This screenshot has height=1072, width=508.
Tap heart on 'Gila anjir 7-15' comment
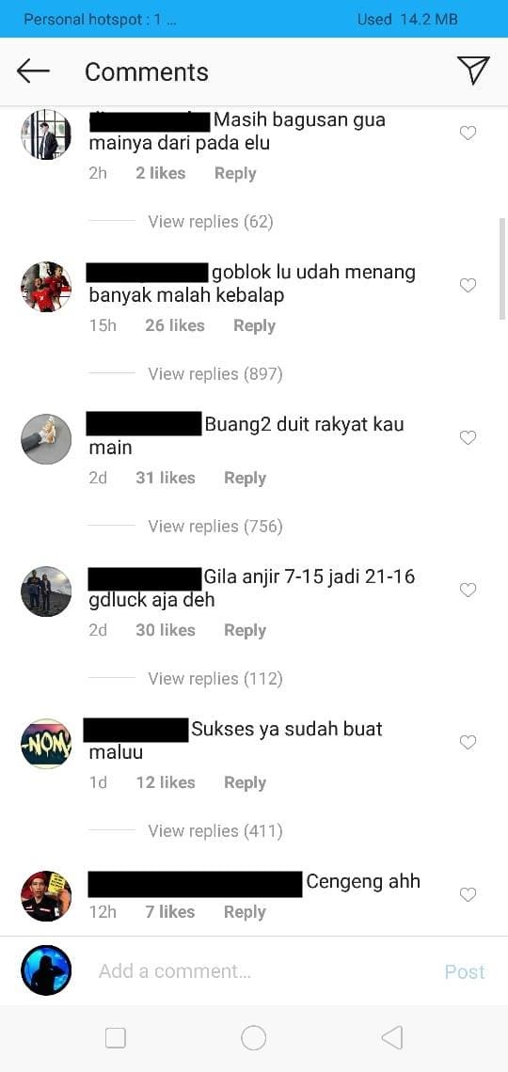468,591
